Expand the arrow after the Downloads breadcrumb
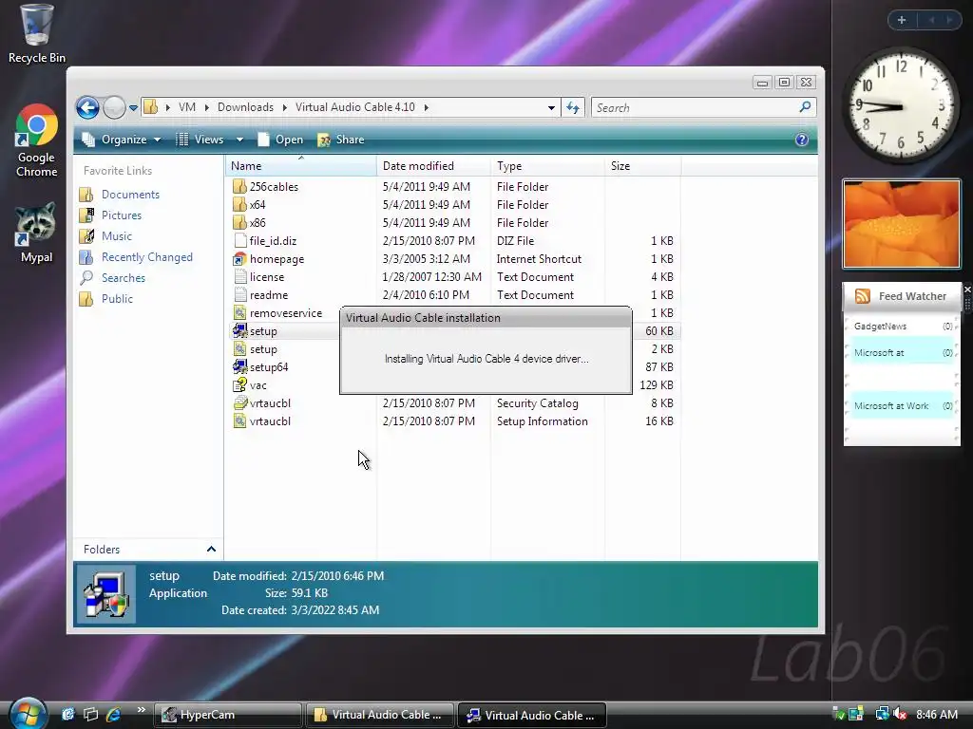The width and height of the screenshot is (973, 729). pyautogui.click(x=284, y=107)
